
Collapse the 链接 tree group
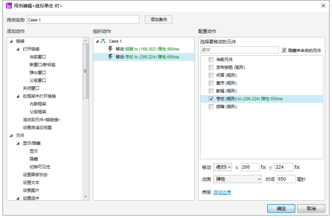click(11, 41)
